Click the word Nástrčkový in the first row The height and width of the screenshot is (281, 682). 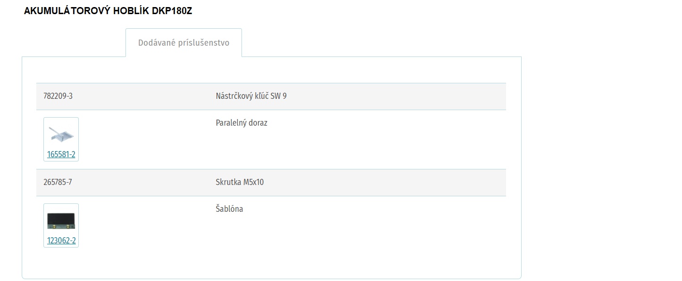[x=234, y=96]
